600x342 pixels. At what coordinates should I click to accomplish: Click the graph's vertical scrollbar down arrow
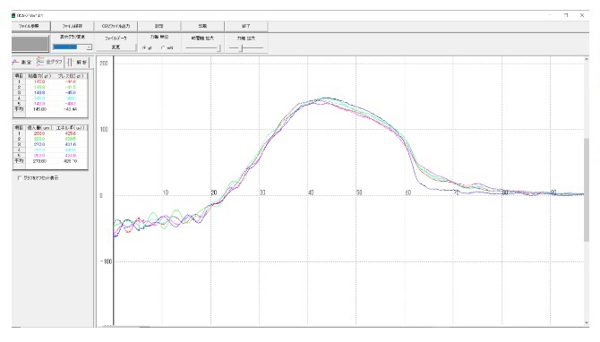587,323
